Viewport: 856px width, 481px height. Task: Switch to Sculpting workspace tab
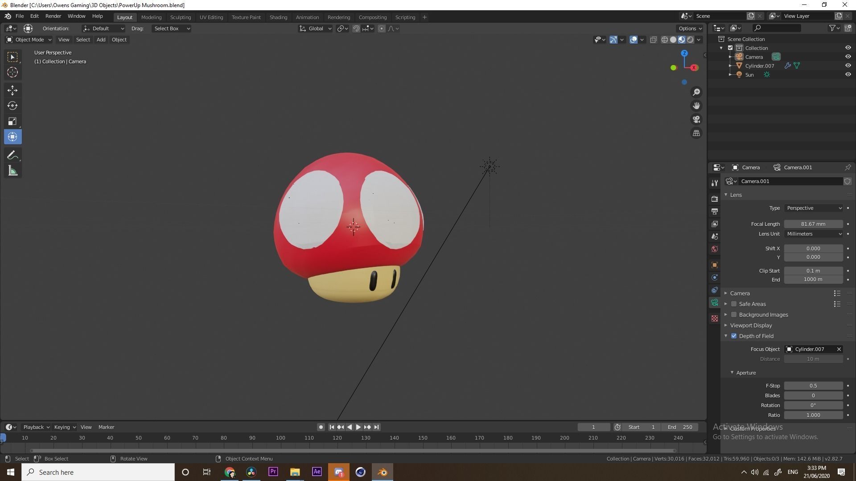pos(181,17)
